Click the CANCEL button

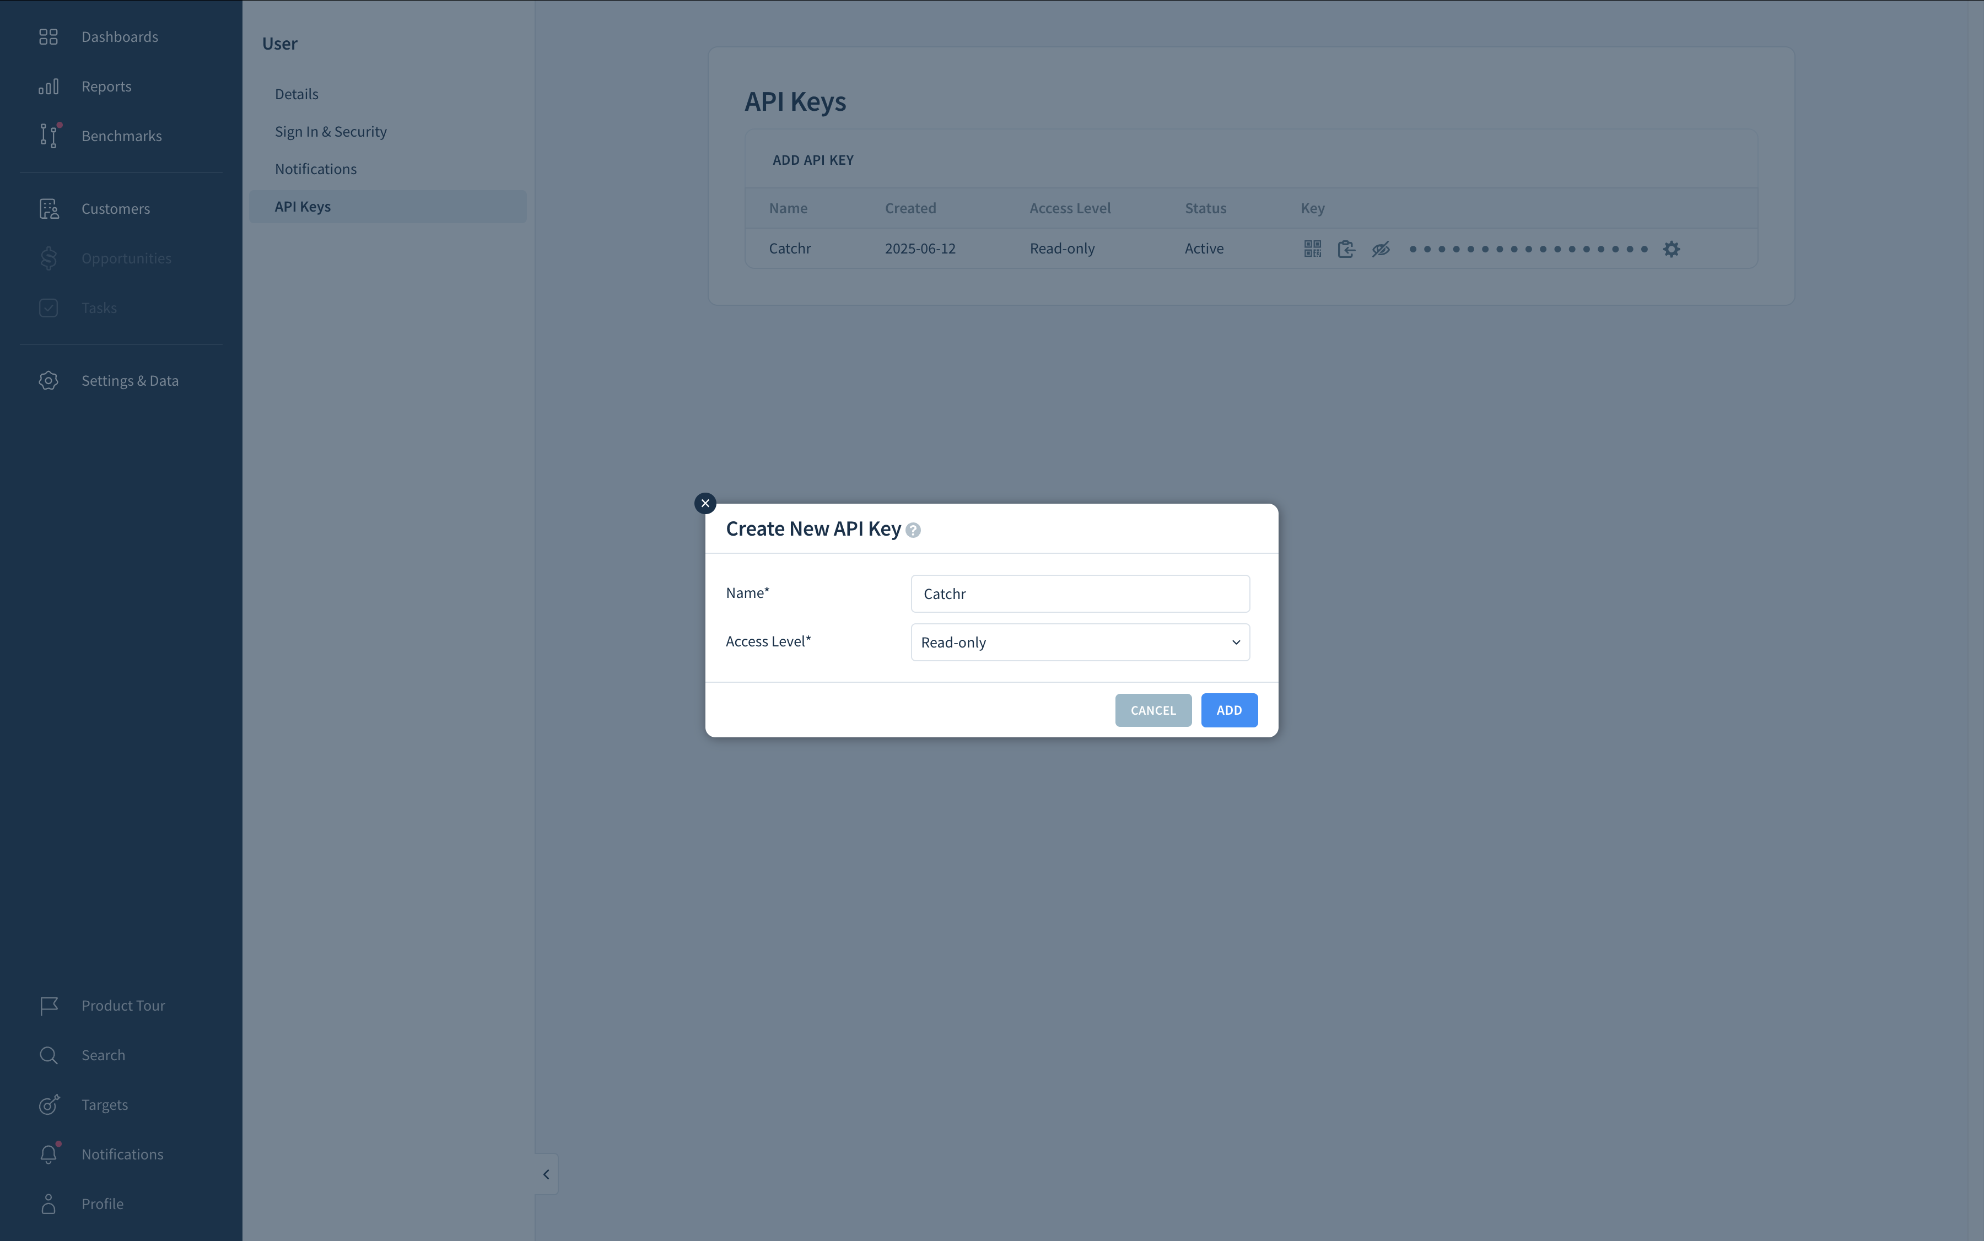pyautogui.click(x=1153, y=710)
